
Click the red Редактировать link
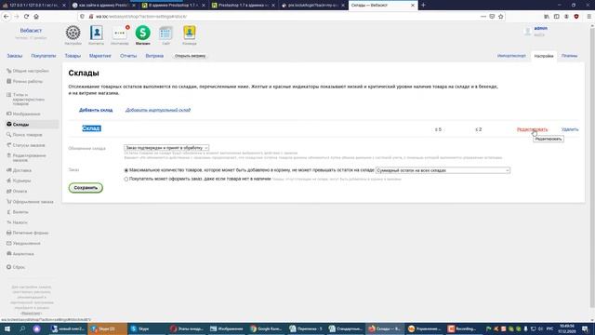tap(532, 129)
